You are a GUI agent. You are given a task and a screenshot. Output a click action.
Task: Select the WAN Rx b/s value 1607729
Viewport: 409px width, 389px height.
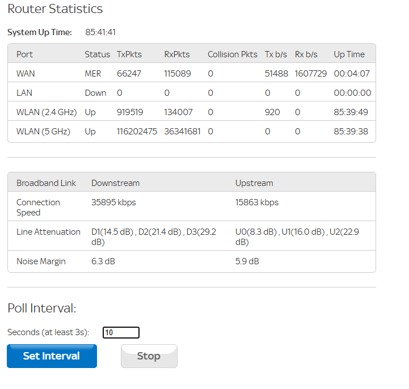(x=310, y=74)
